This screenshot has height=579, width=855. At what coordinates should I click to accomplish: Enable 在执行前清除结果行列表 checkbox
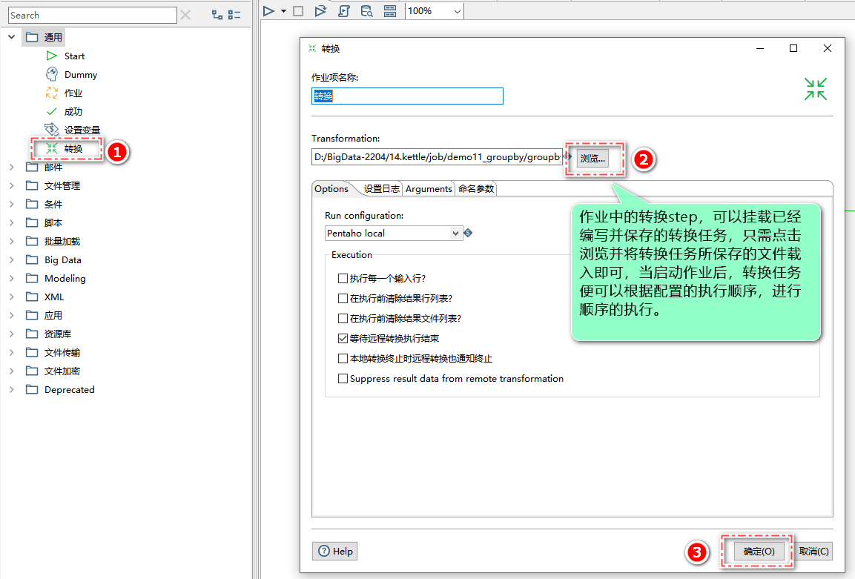click(343, 298)
